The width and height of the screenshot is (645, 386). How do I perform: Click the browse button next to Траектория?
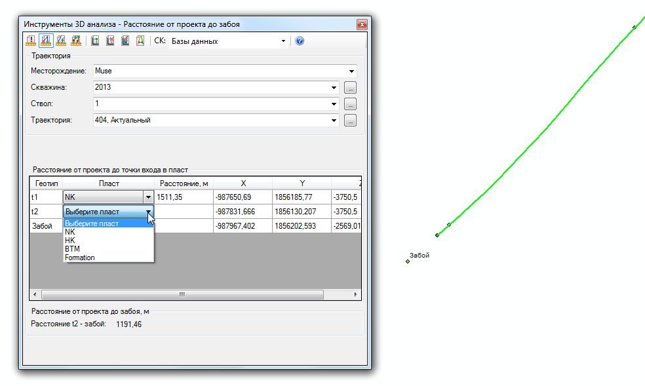(x=350, y=121)
